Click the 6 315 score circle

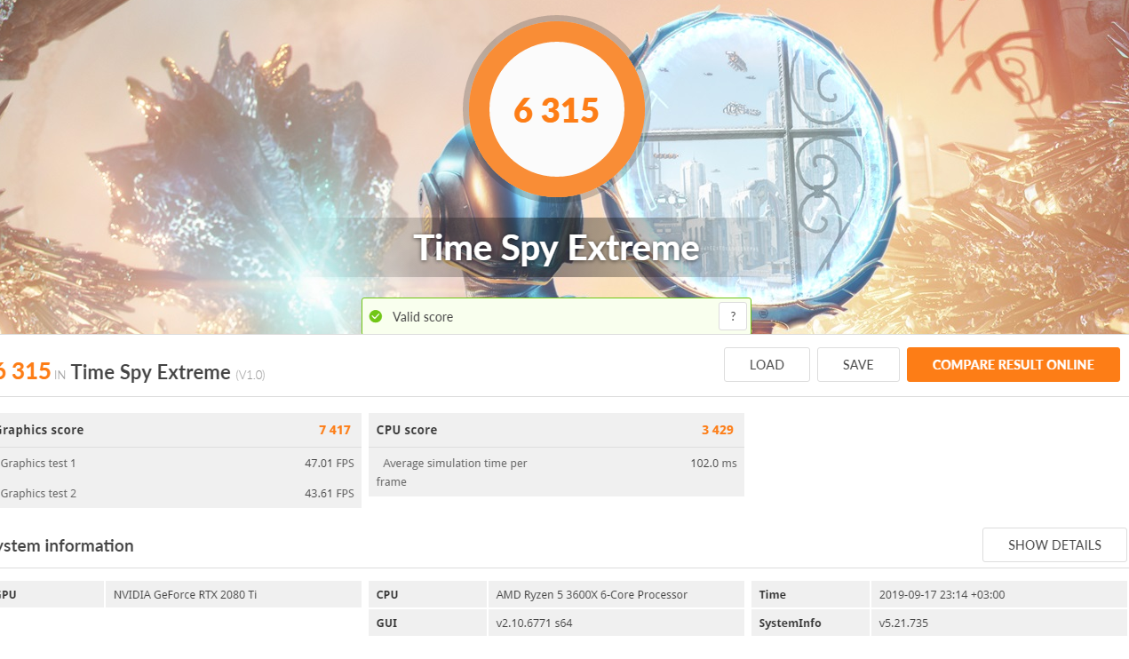[x=557, y=109]
